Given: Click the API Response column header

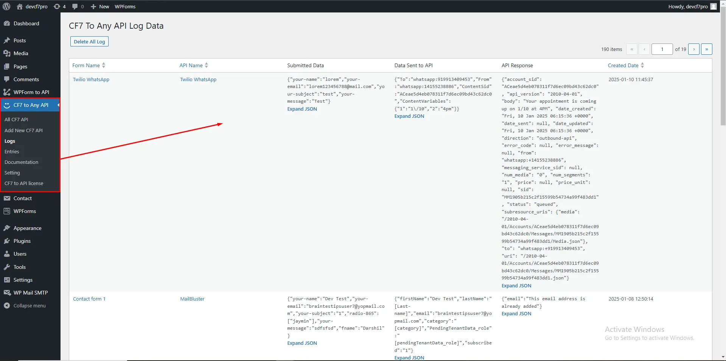Looking at the screenshot, I should point(517,65).
